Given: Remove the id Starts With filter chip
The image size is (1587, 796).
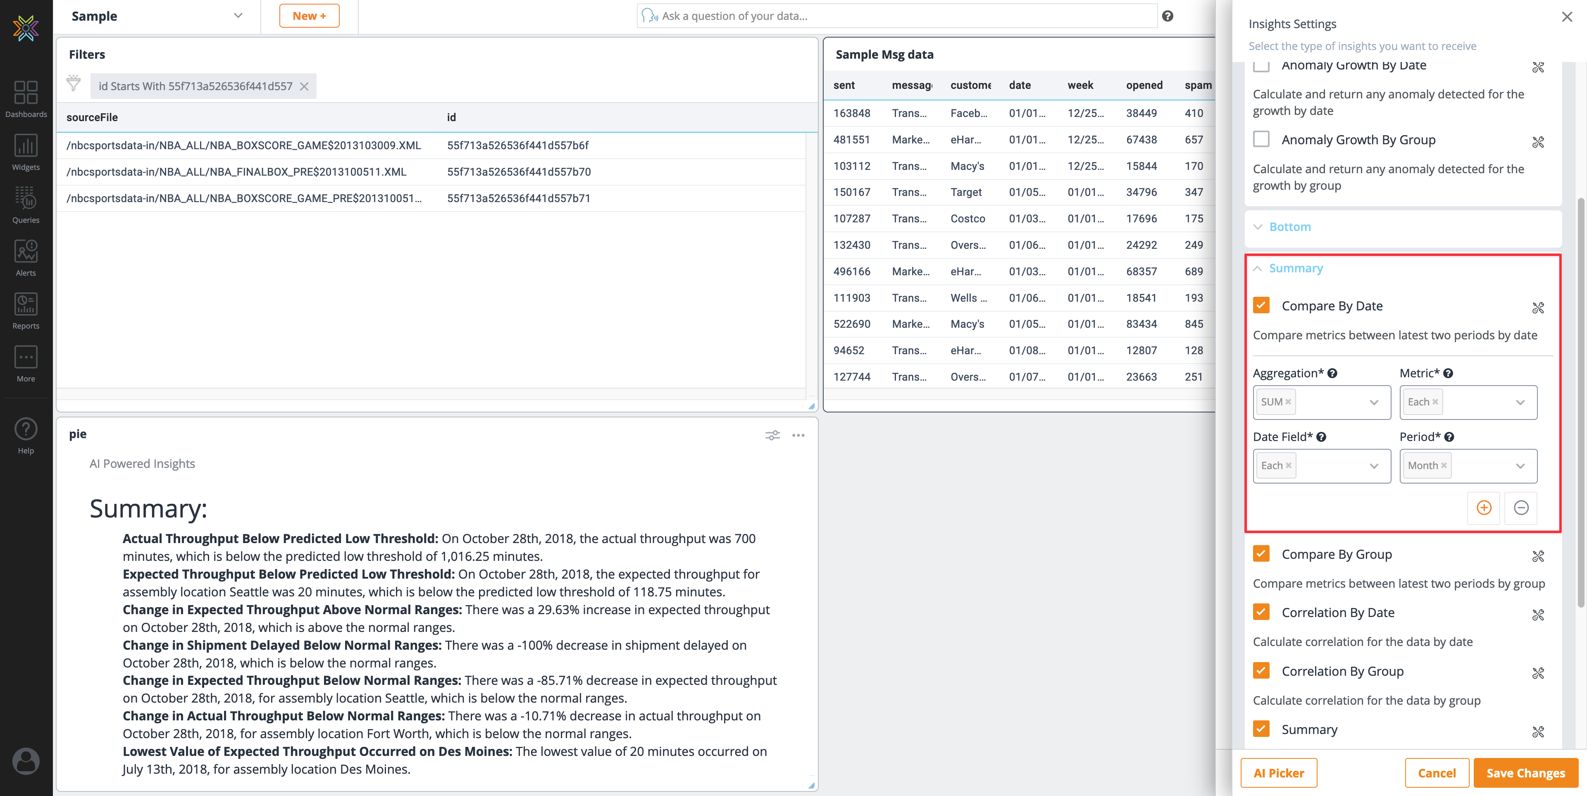Looking at the screenshot, I should point(304,86).
